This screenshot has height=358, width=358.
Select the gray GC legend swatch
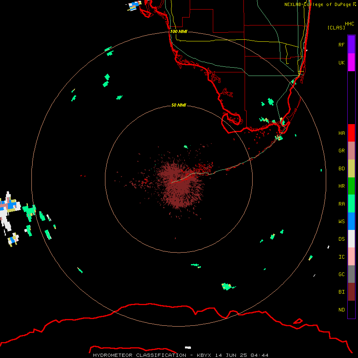(x=351, y=274)
